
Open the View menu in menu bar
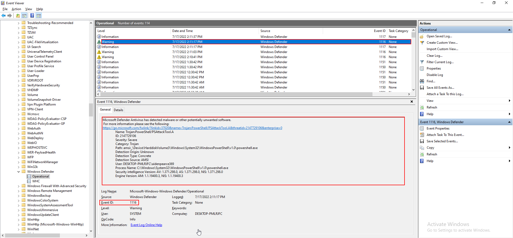coord(29,9)
